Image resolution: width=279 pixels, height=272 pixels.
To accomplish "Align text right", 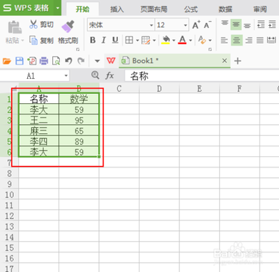I will point(249,40).
